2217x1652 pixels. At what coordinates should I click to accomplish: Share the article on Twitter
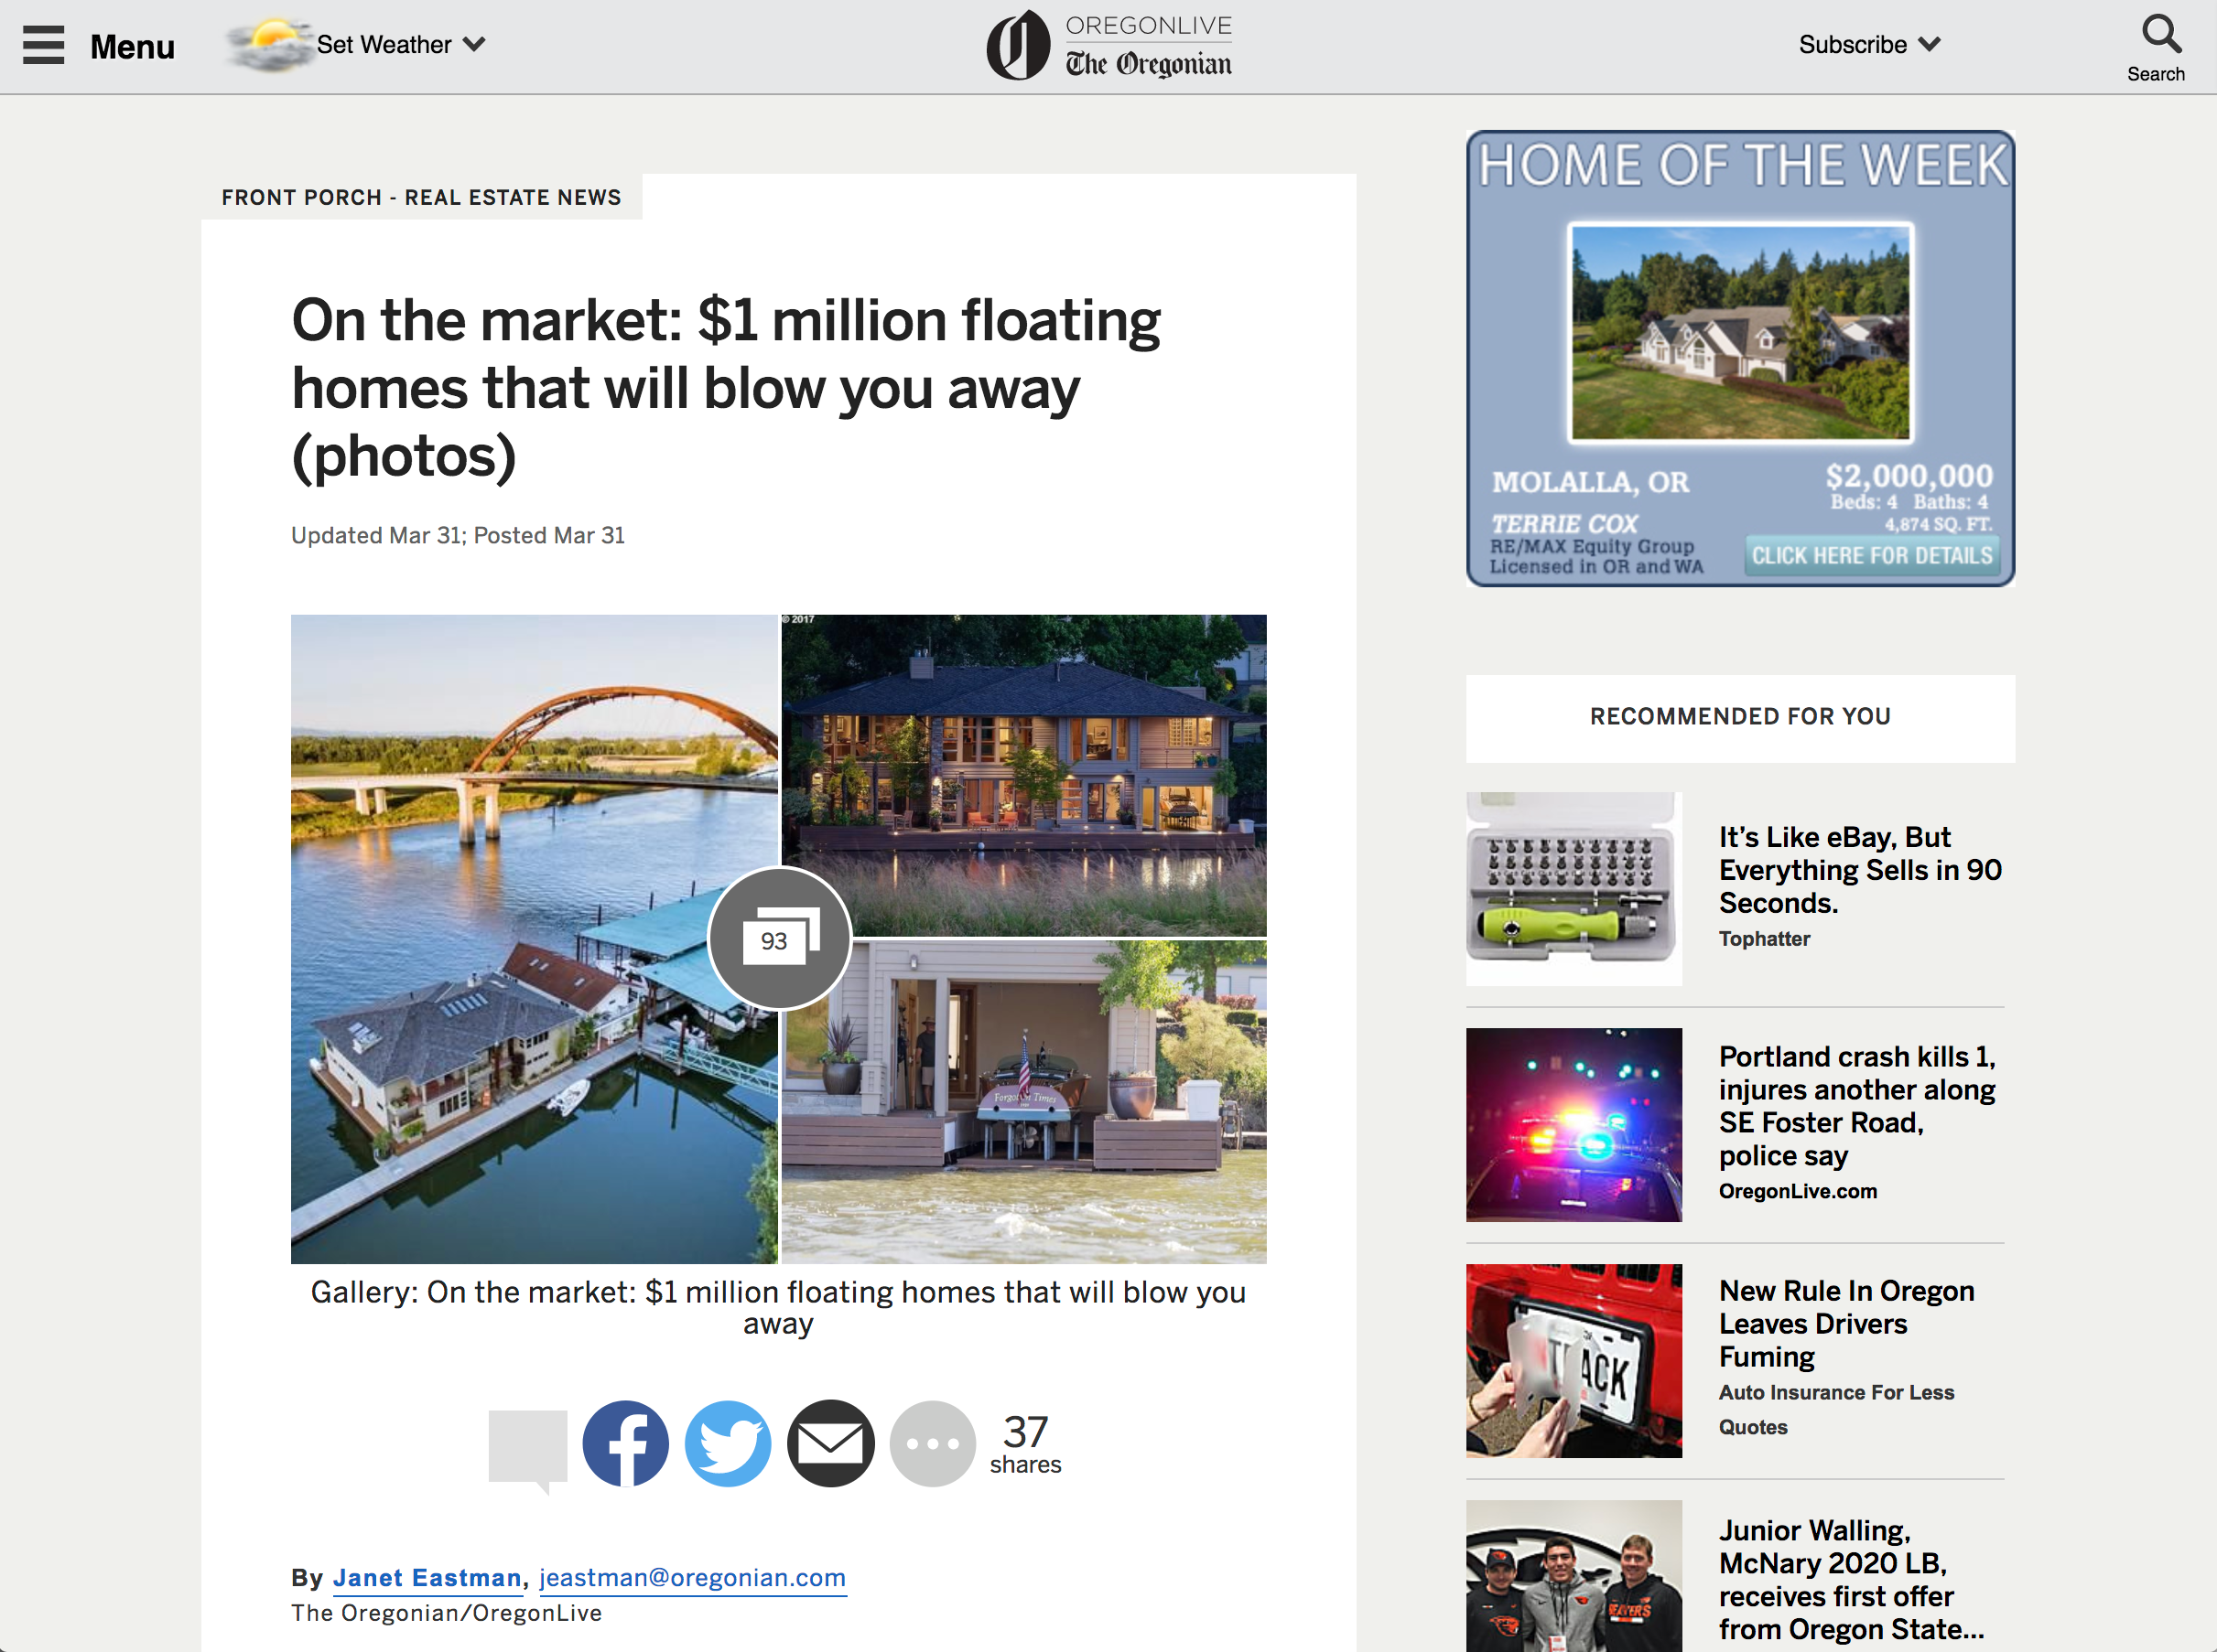point(729,1443)
